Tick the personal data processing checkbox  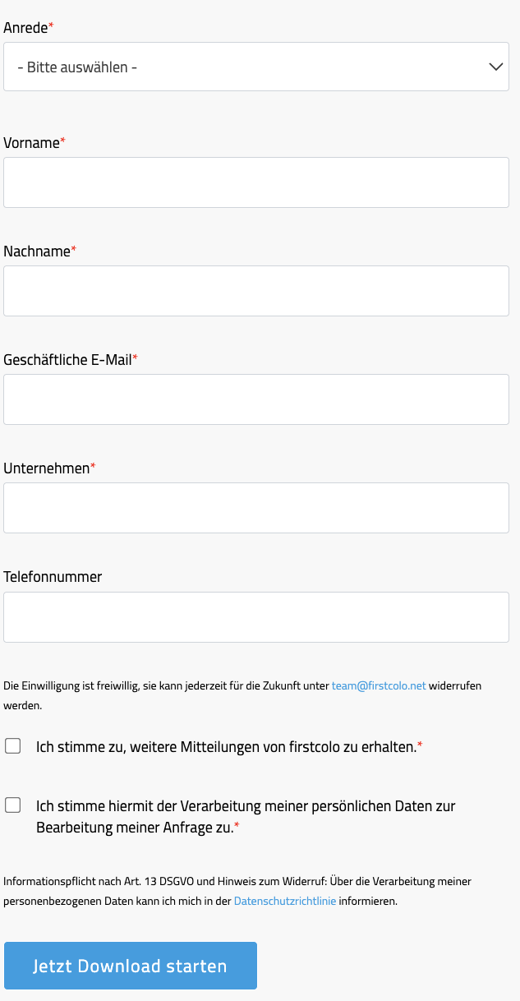pos(13,805)
